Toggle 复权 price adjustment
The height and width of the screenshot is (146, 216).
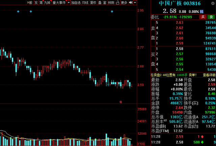[93, 3]
